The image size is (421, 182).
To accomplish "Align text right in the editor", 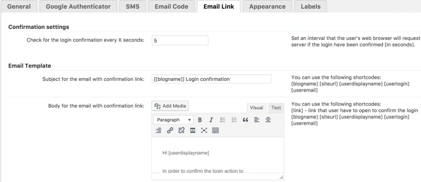I will pyautogui.click(x=159, y=131).
